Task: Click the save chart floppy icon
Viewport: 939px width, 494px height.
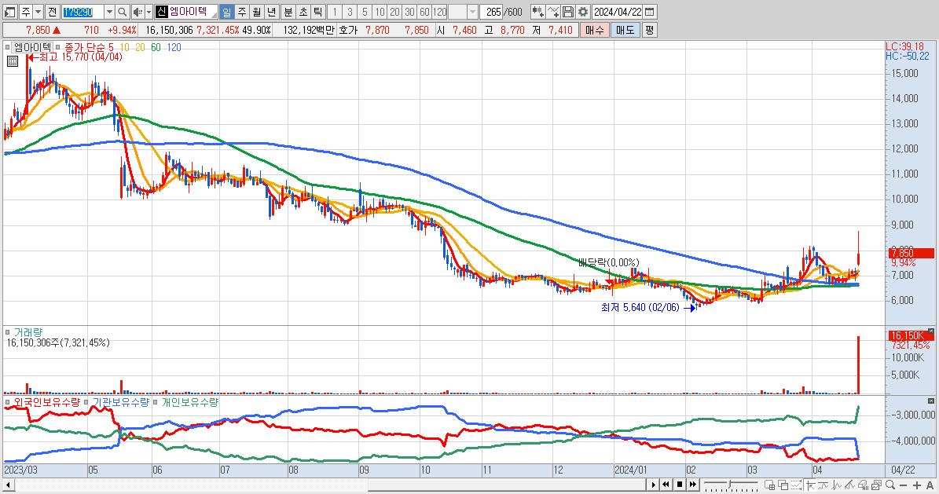Action: 568,12
